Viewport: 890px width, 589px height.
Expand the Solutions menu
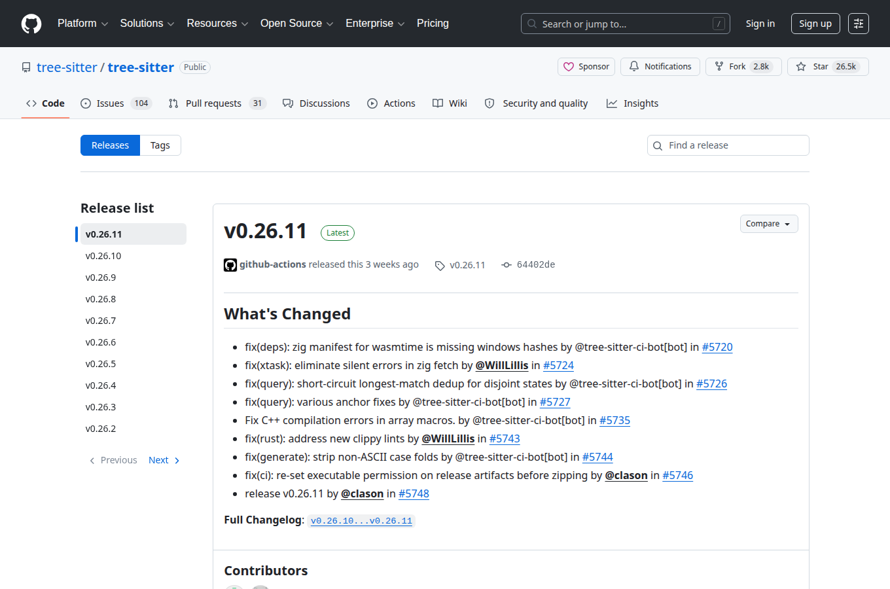click(x=147, y=24)
